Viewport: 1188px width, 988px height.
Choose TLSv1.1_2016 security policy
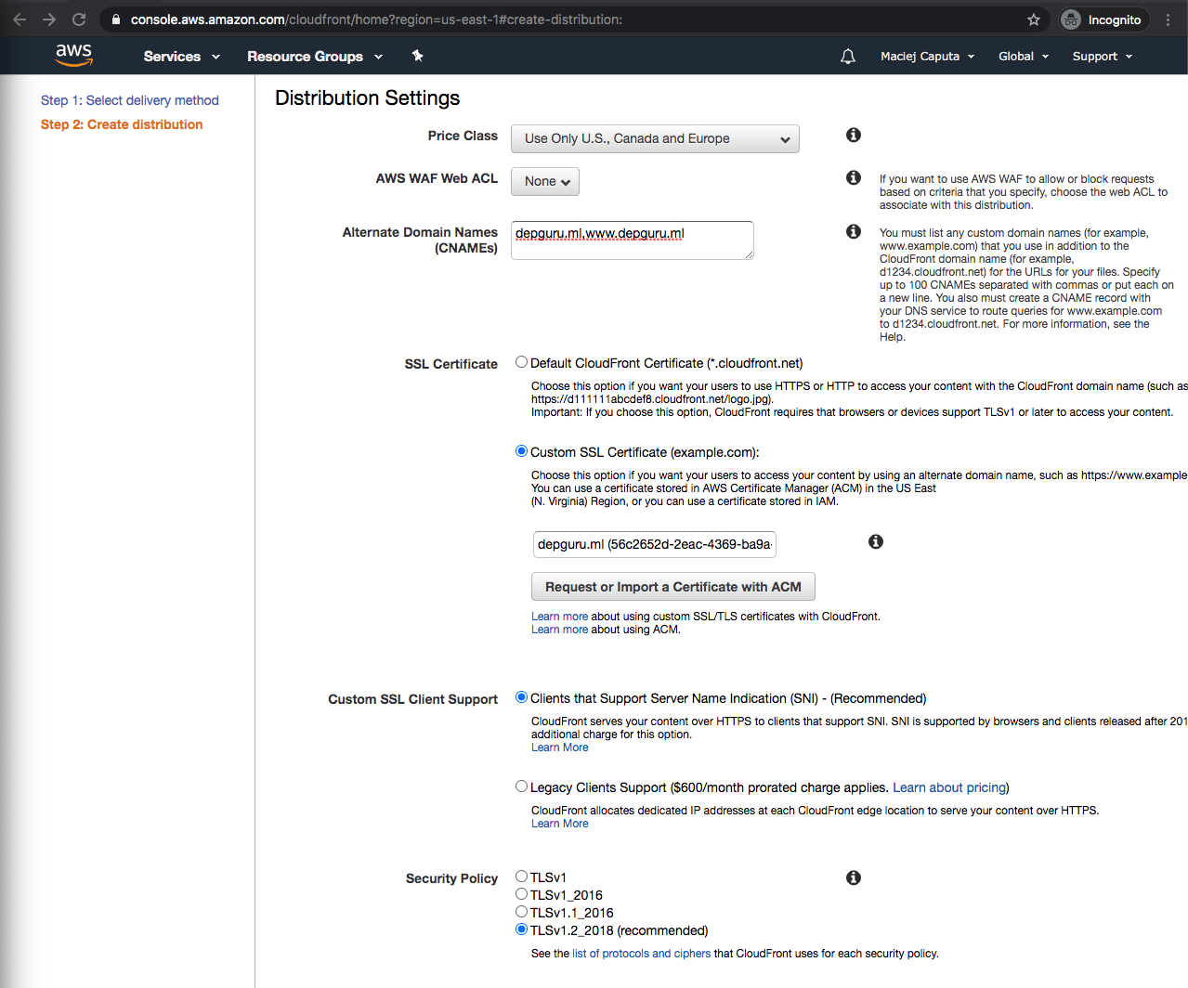tap(521, 912)
